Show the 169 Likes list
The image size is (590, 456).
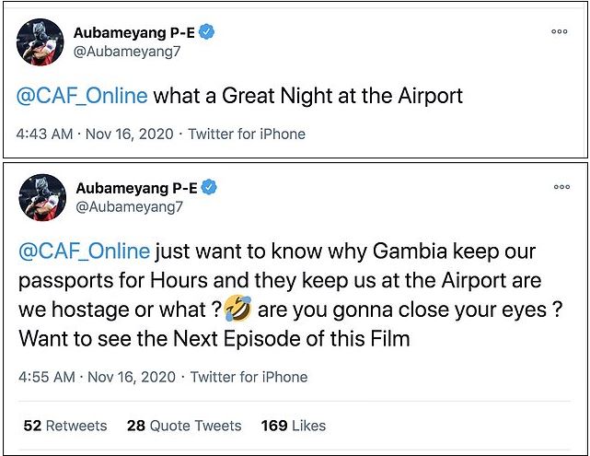tap(294, 426)
